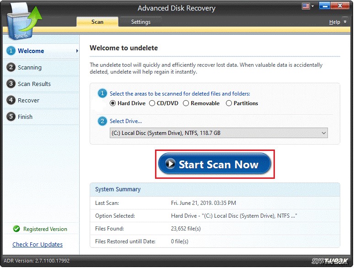Screen dimensions: 354x268
Task: Click the Registered Version label
Action: tap(45, 229)
